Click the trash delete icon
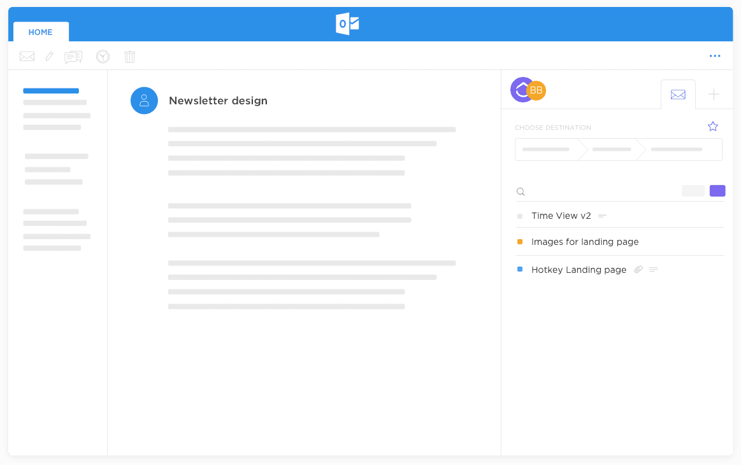741x465 pixels. pos(129,57)
